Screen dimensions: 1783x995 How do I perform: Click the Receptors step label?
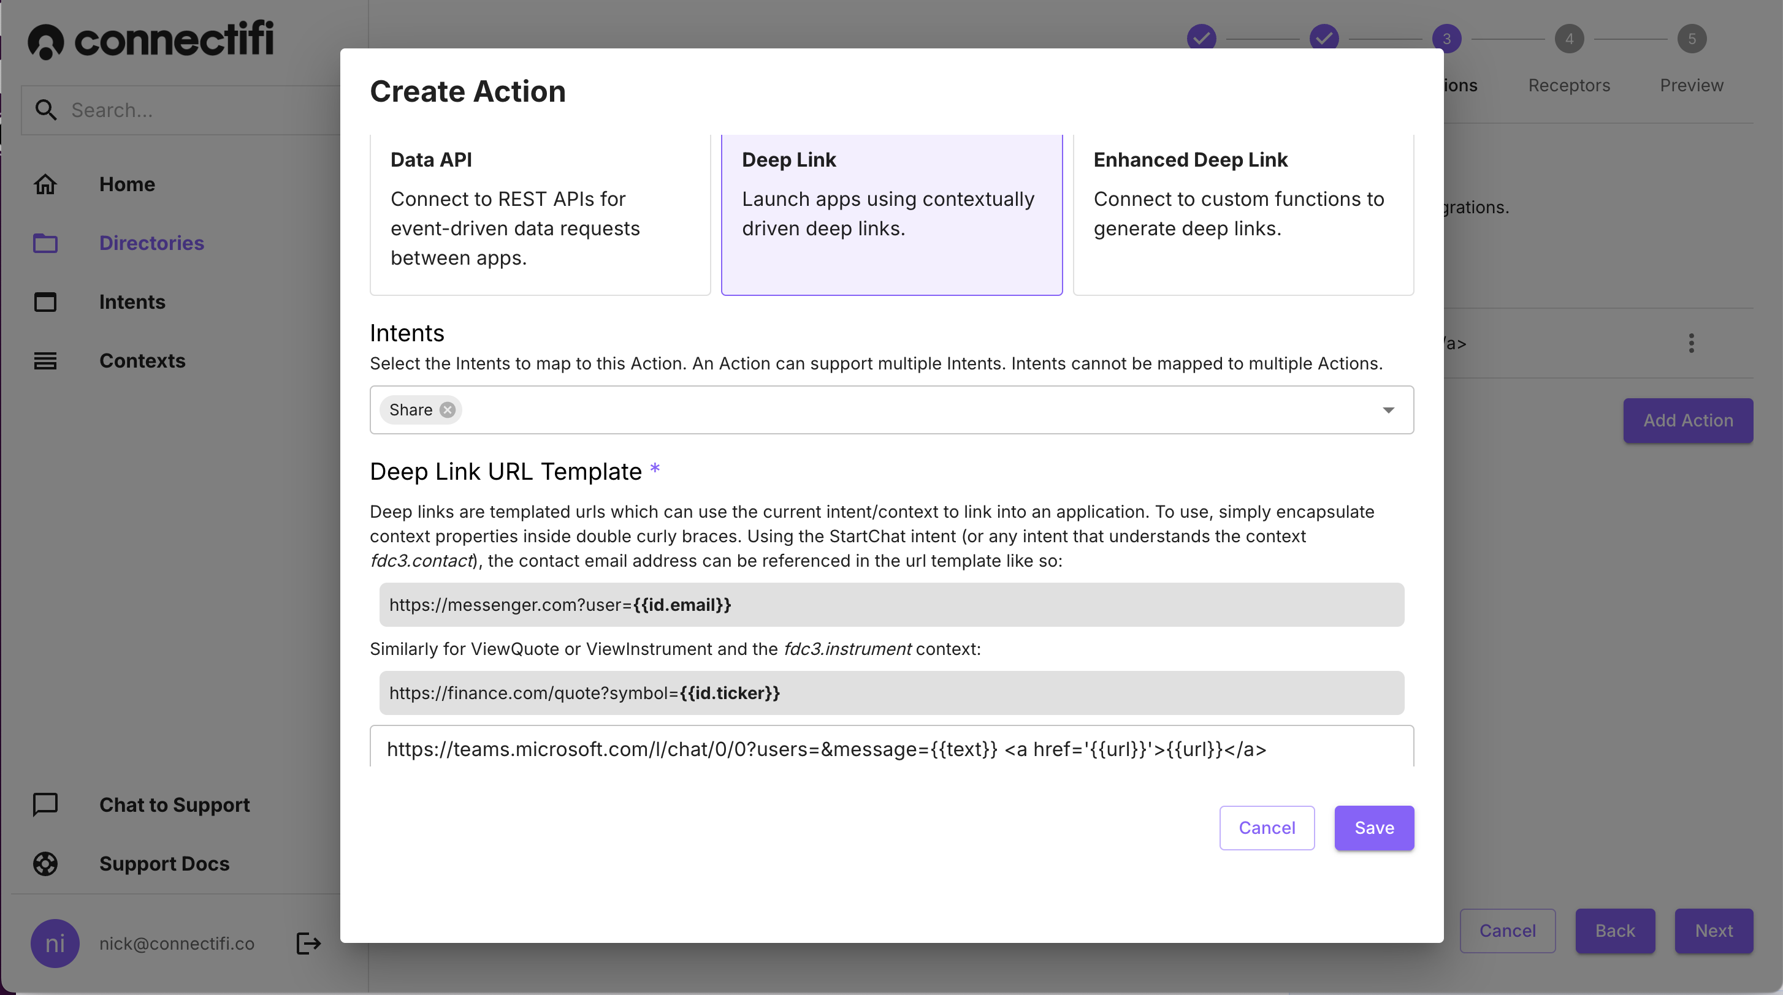1568,85
